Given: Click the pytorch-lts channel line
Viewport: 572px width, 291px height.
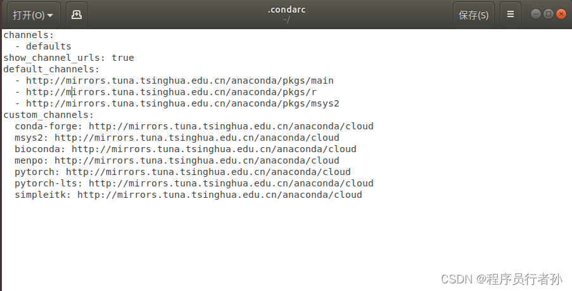Looking at the screenshot, I should [193, 183].
